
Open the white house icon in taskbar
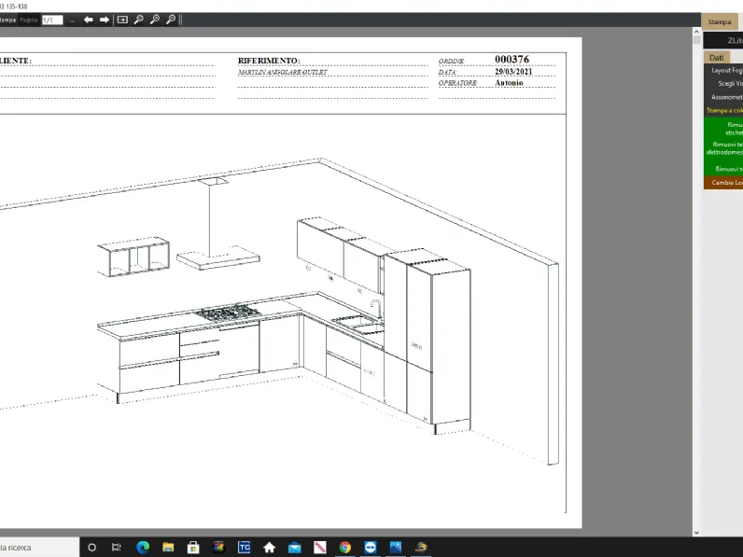click(x=269, y=548)
